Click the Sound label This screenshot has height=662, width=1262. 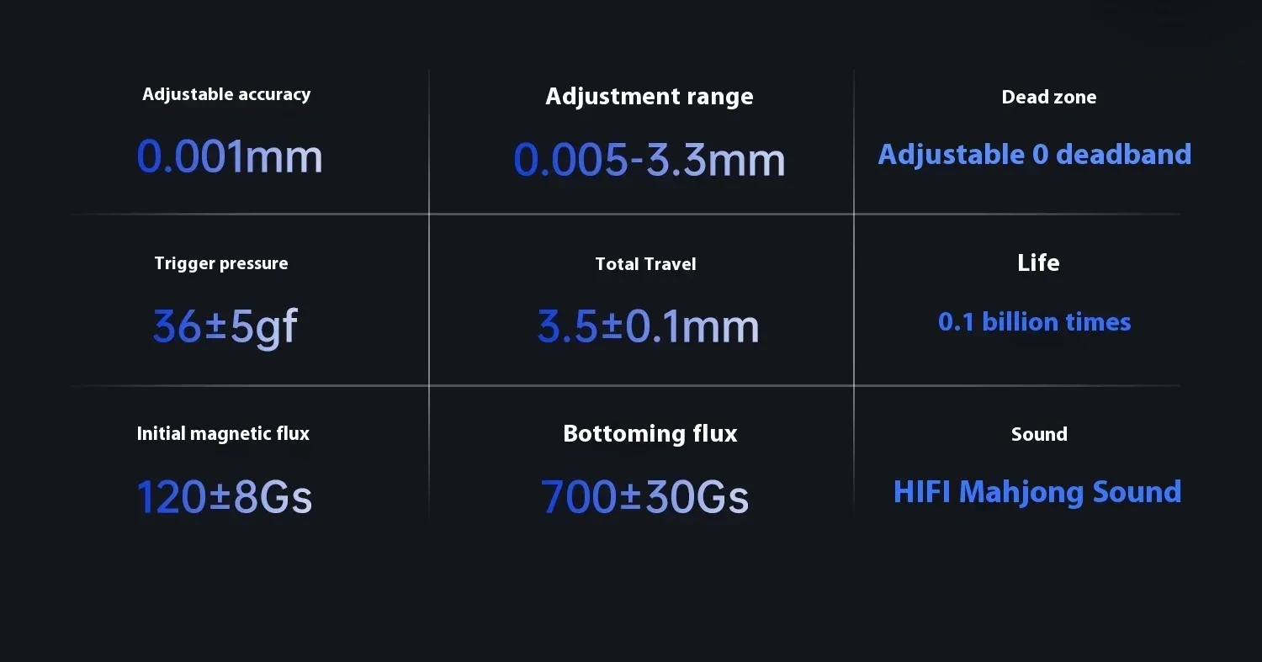coord(1039,434)
